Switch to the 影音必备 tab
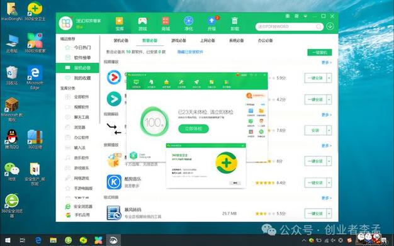This screenshot has width=394, height=246. tap(150, 40)
